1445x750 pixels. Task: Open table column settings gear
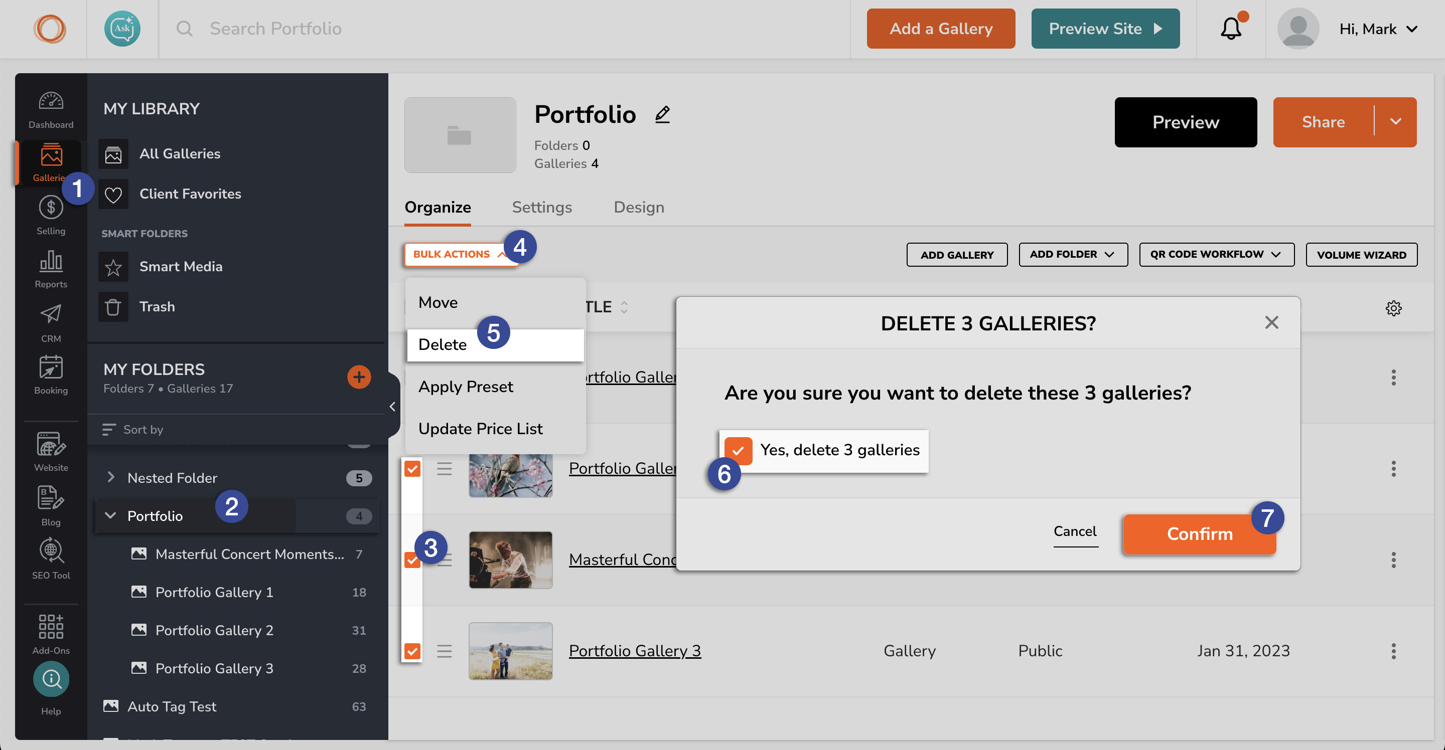(x=1393, y=308)
